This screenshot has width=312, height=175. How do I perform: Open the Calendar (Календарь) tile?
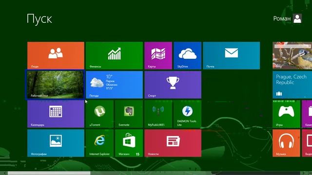[56, 114]
